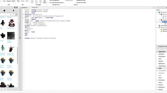Click toolbox panel undock icon
The height and width of the screenshot is (93, 167).
pyautogui.click(x=15, y=7)
